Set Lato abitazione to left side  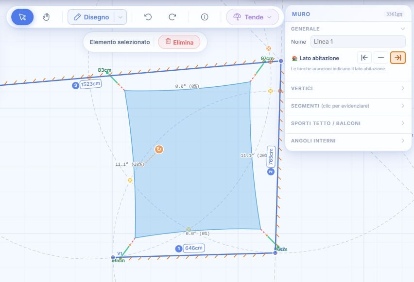364,58
